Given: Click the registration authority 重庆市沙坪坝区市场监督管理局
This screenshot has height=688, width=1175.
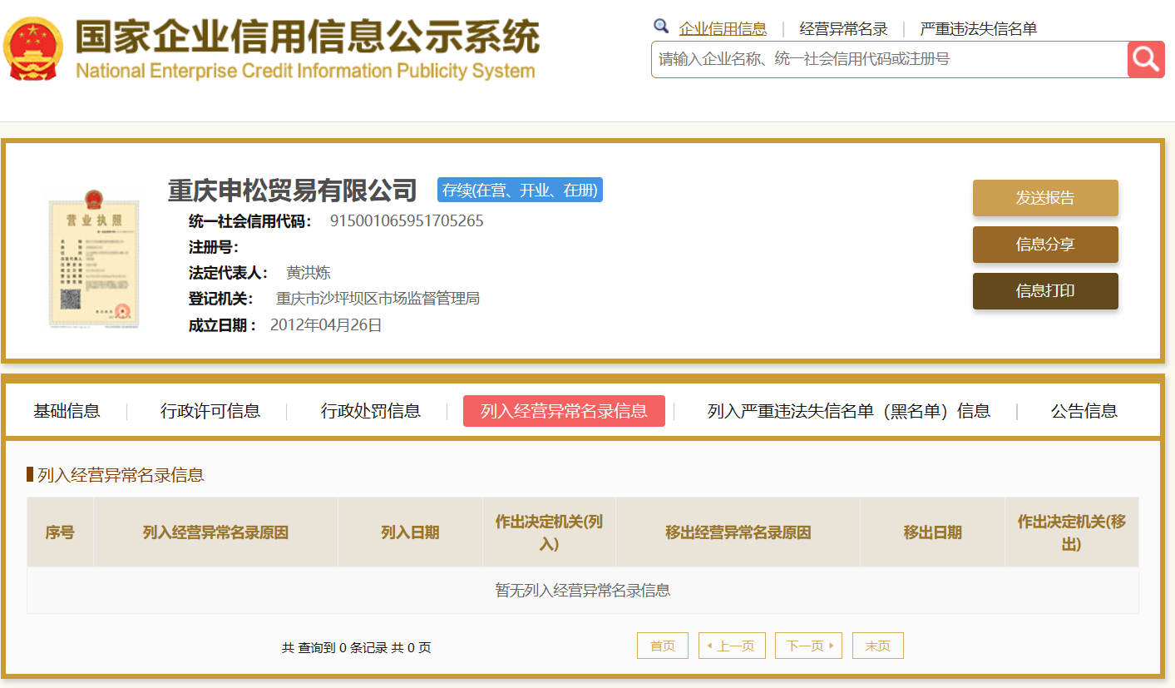Looking at the screenshot, I should 378,299.
